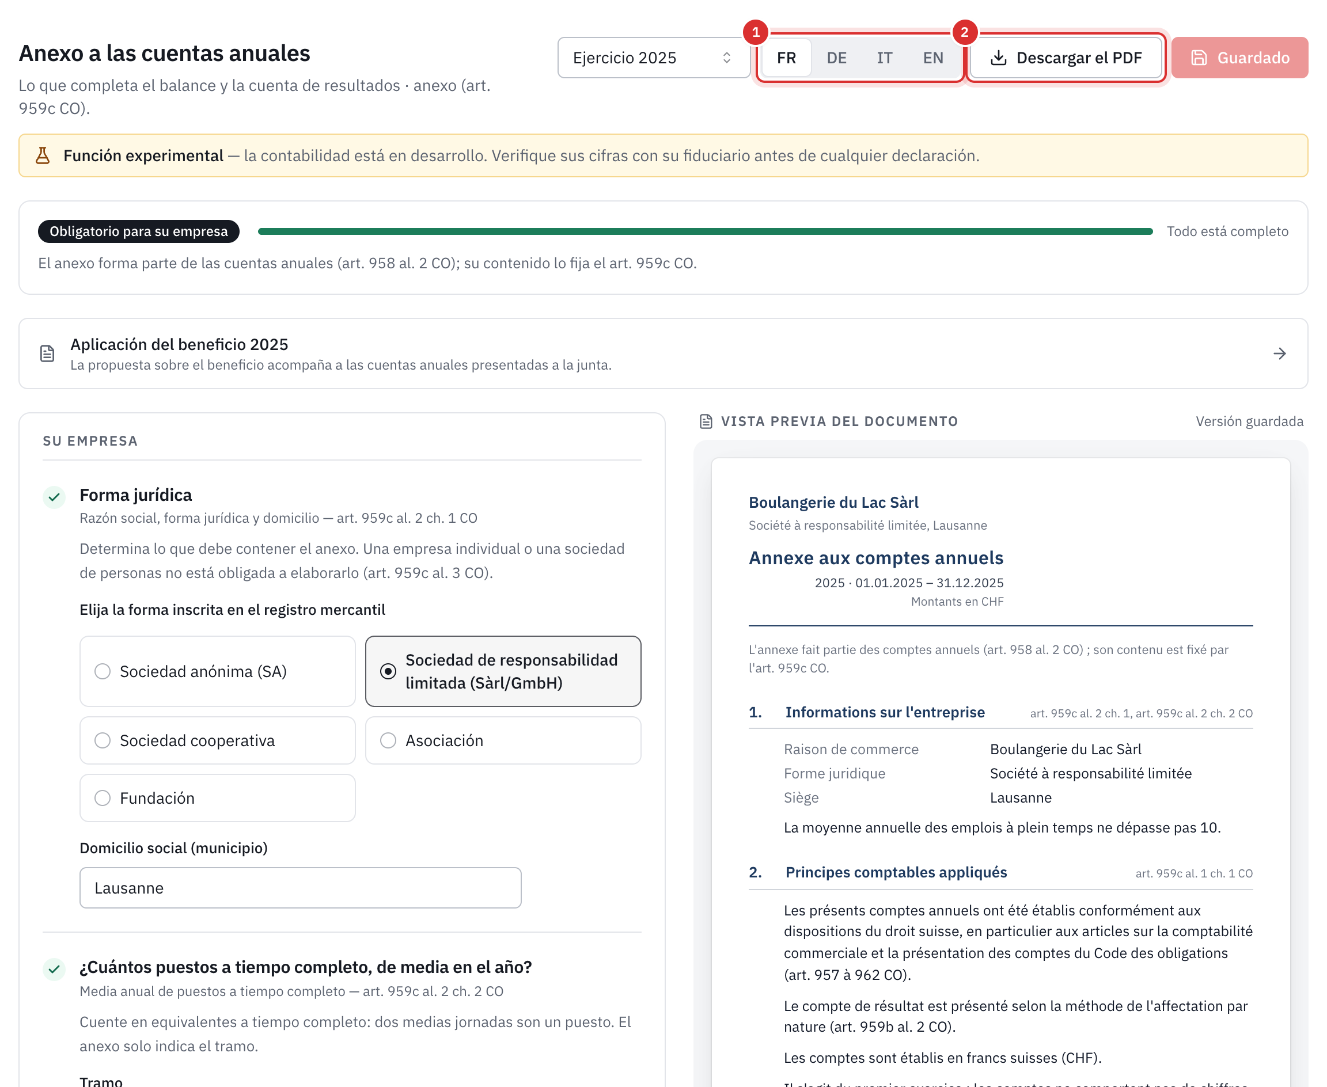Click the Informations sur l'entreprise section heading

[x=885, y=713]
